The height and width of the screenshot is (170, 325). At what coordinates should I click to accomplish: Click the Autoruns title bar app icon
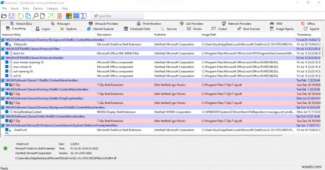point(2,3)
